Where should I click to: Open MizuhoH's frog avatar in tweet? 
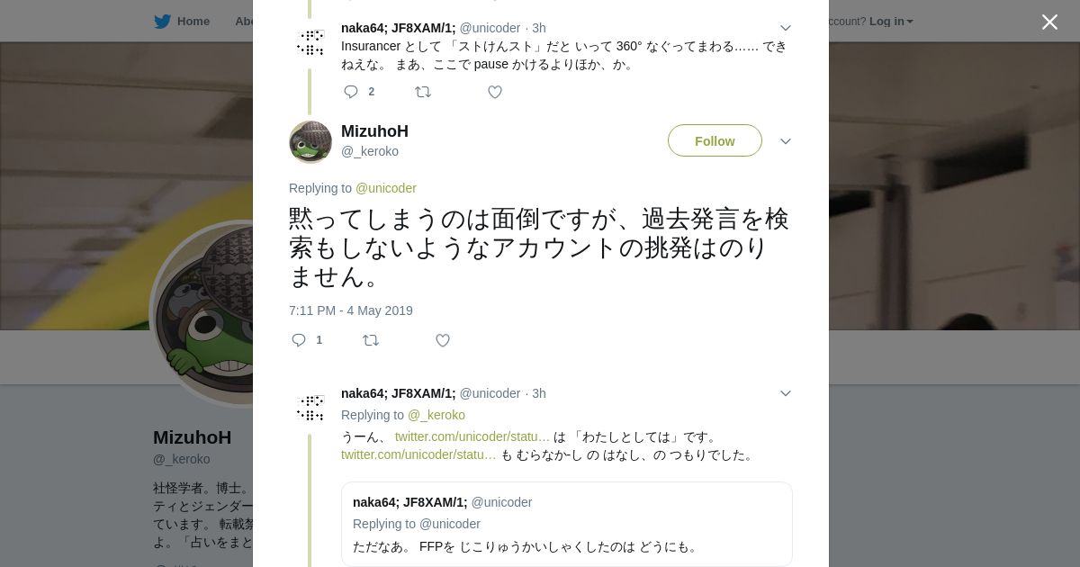(310, 142)
